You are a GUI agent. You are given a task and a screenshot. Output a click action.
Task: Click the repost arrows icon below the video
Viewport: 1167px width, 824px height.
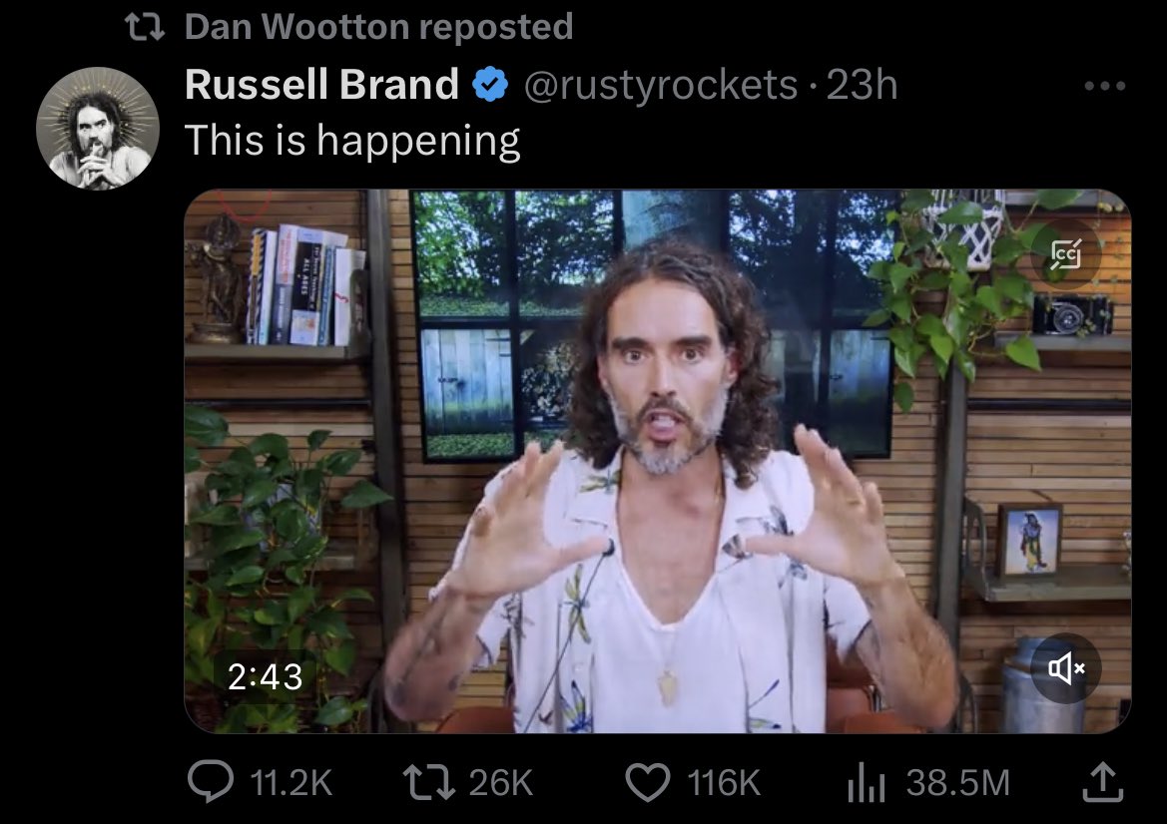[x=430, y=782]
